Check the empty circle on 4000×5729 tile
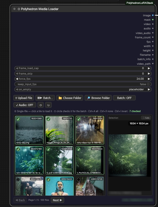Screen dimensions: 158x207 (79, 180)
